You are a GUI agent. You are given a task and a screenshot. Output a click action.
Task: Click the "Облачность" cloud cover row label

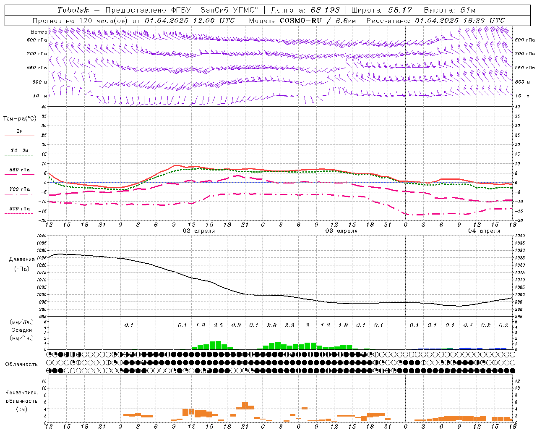point(21,364)
